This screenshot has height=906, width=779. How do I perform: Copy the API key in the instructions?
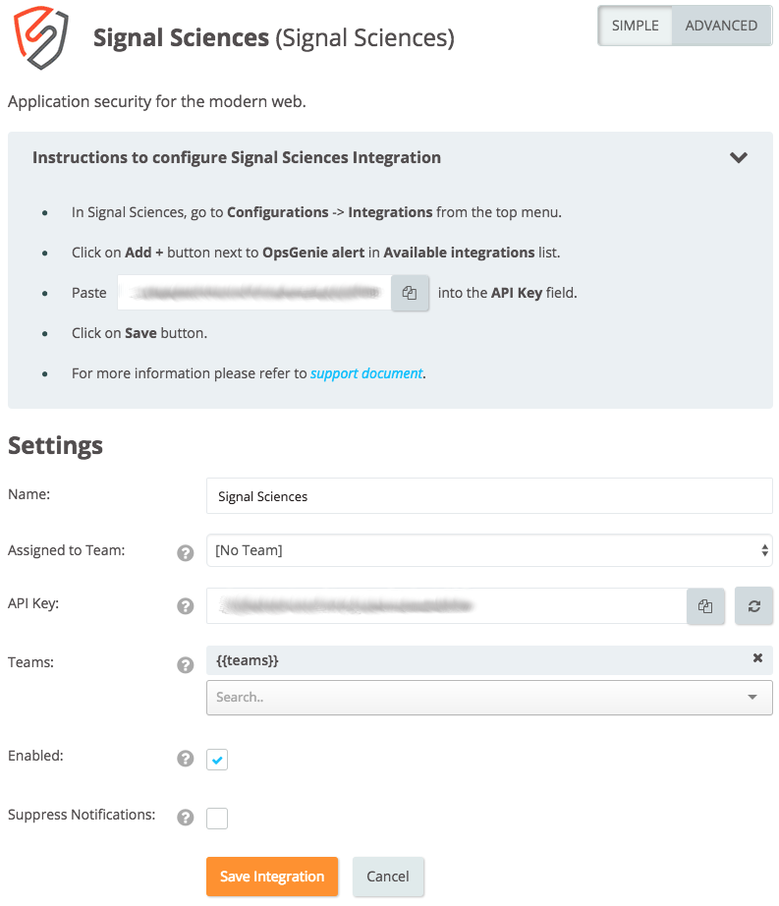coord(410,293)
